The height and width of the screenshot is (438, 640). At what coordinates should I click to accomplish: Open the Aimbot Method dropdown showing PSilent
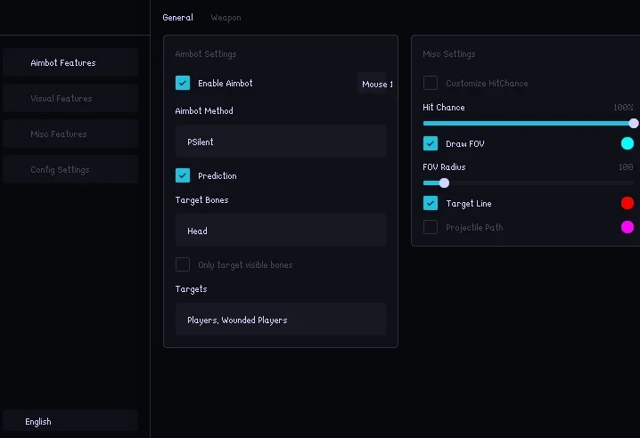click(x=281, y=142)
